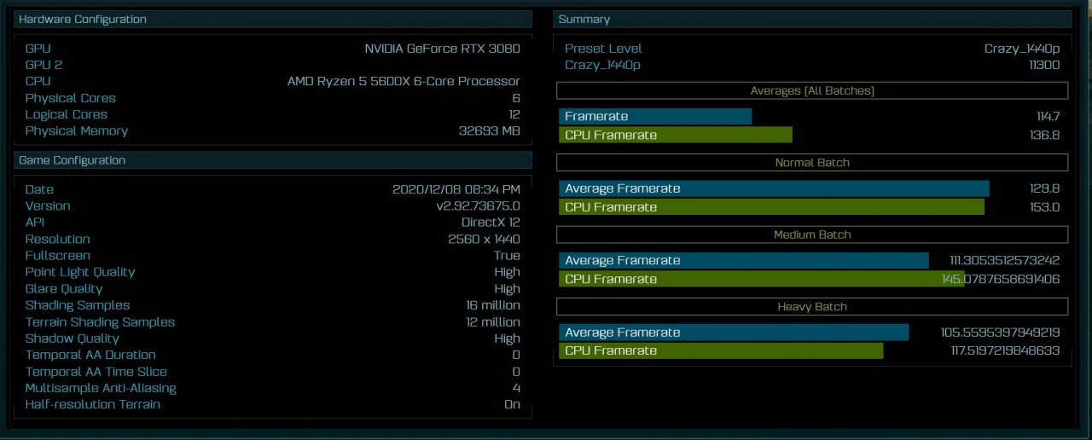Click the 136.8 CPU framerate value
The image size is (1092, 440).
pos(1044,135)
